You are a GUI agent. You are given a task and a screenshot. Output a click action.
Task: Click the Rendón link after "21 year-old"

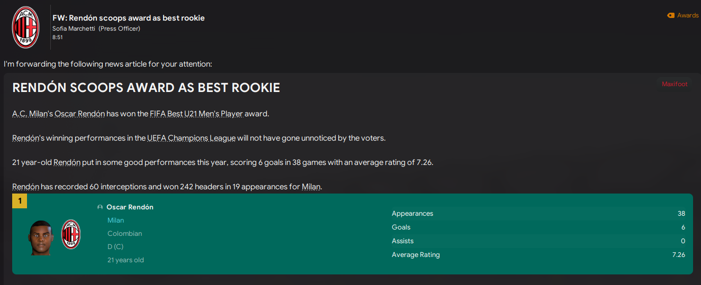point(67,162)
